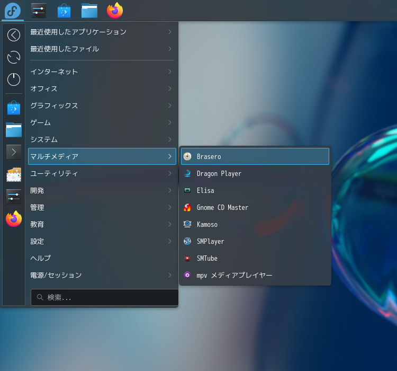Open mail client icon in the menu sidebar
397x371 pixels.
click(x=14, y=174)
